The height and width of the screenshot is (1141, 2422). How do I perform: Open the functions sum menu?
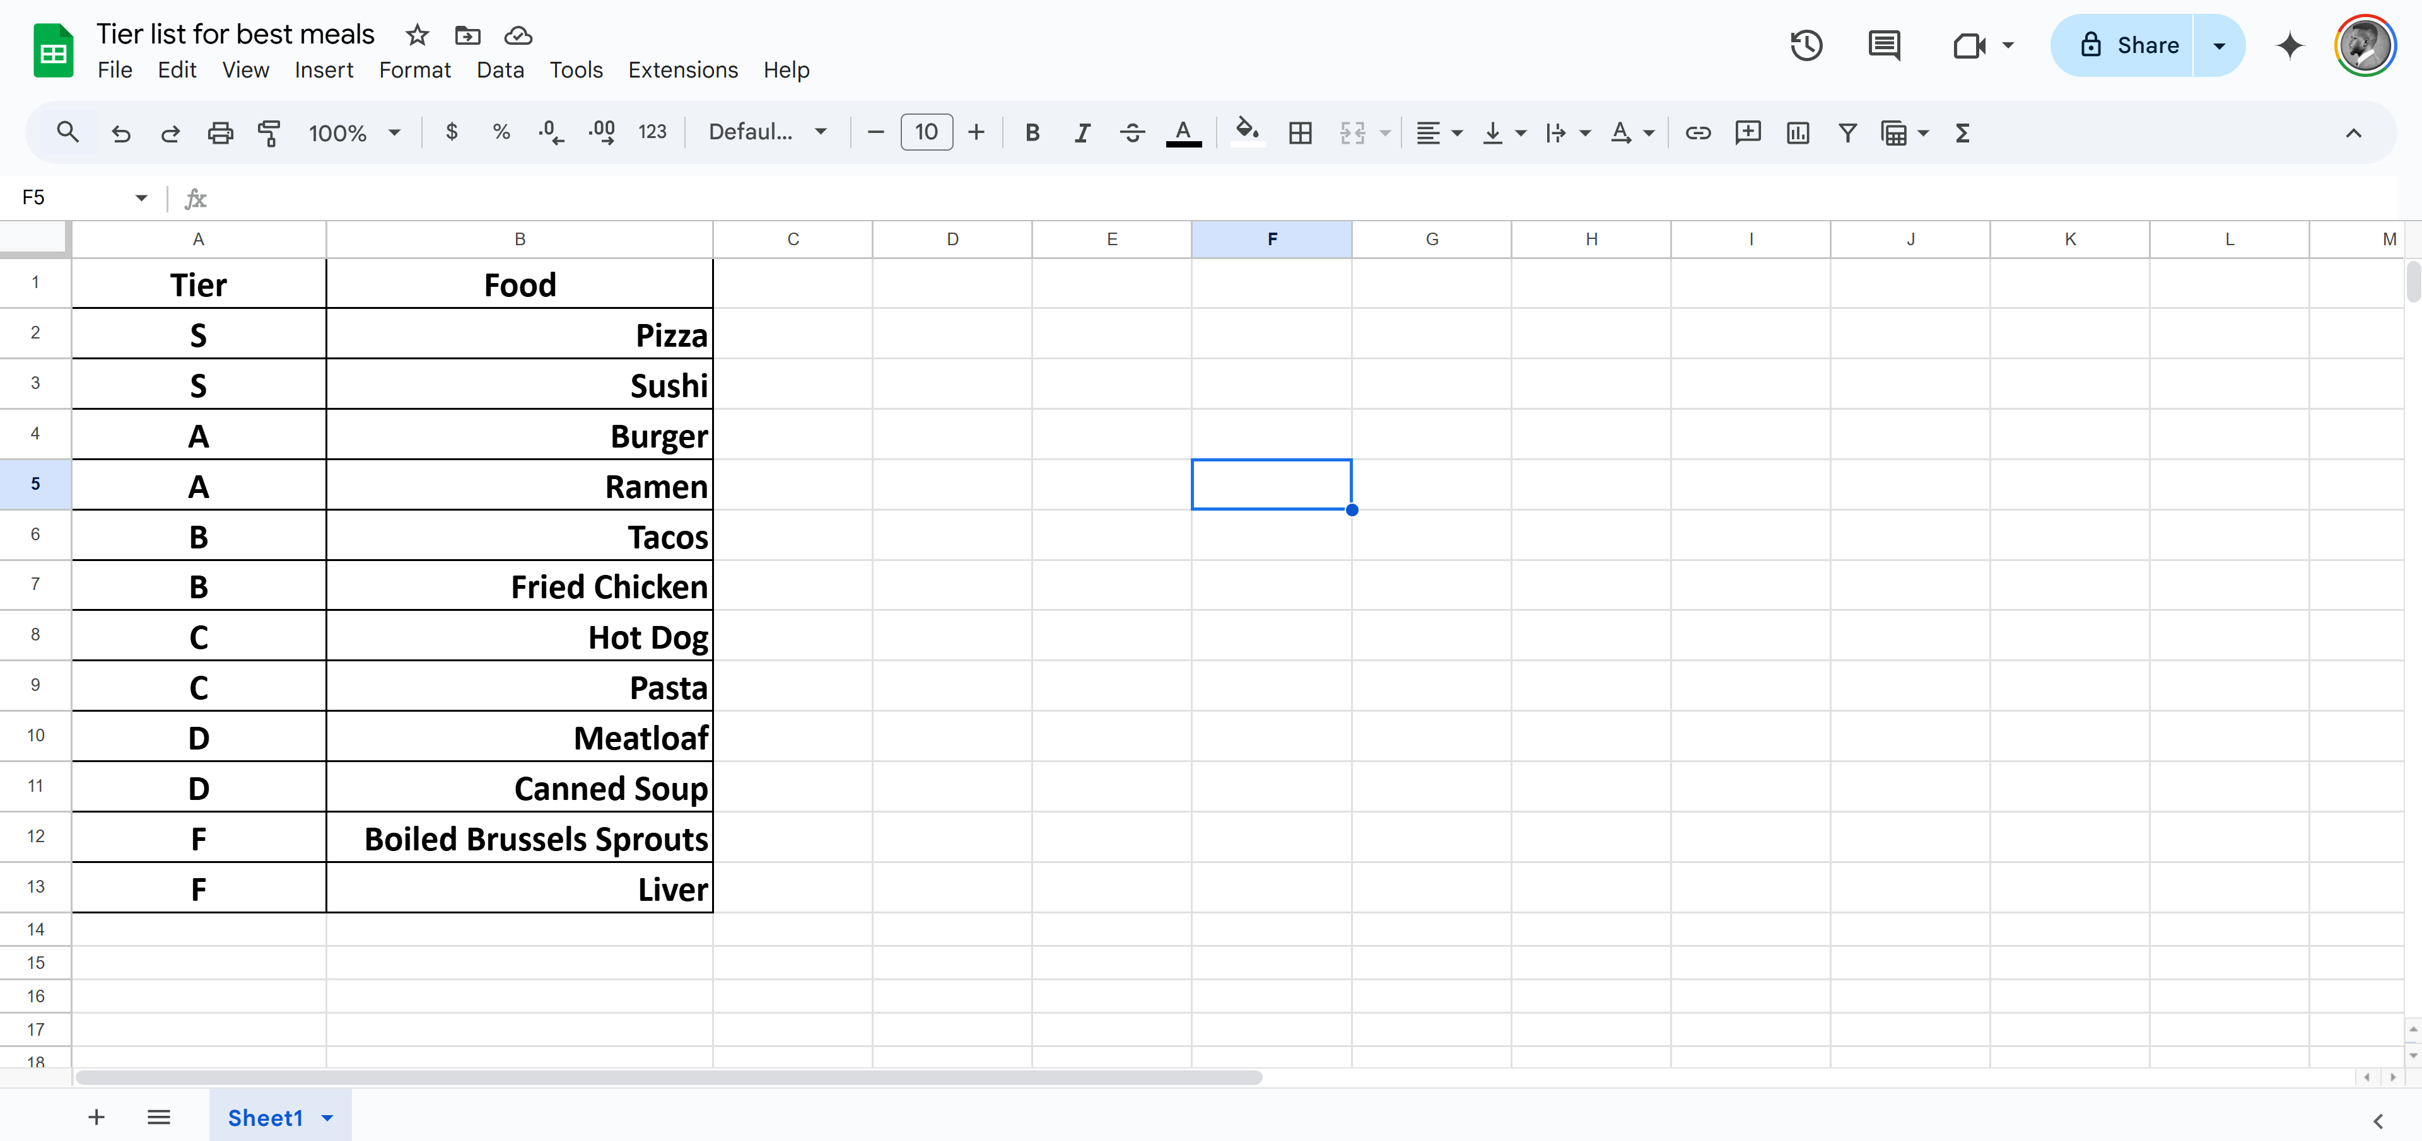1962,132
